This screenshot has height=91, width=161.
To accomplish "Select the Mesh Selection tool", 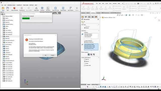I will point(15,9).
